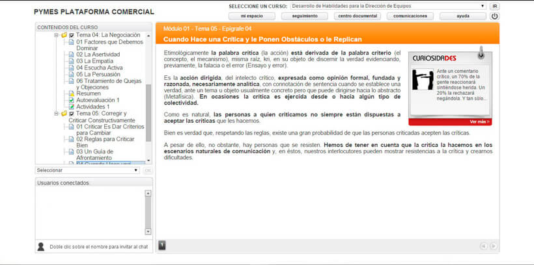This screenshot has width=534, height=265.
Task: Open 04 Escucha Activa lesson
Action: click(100, 68)
